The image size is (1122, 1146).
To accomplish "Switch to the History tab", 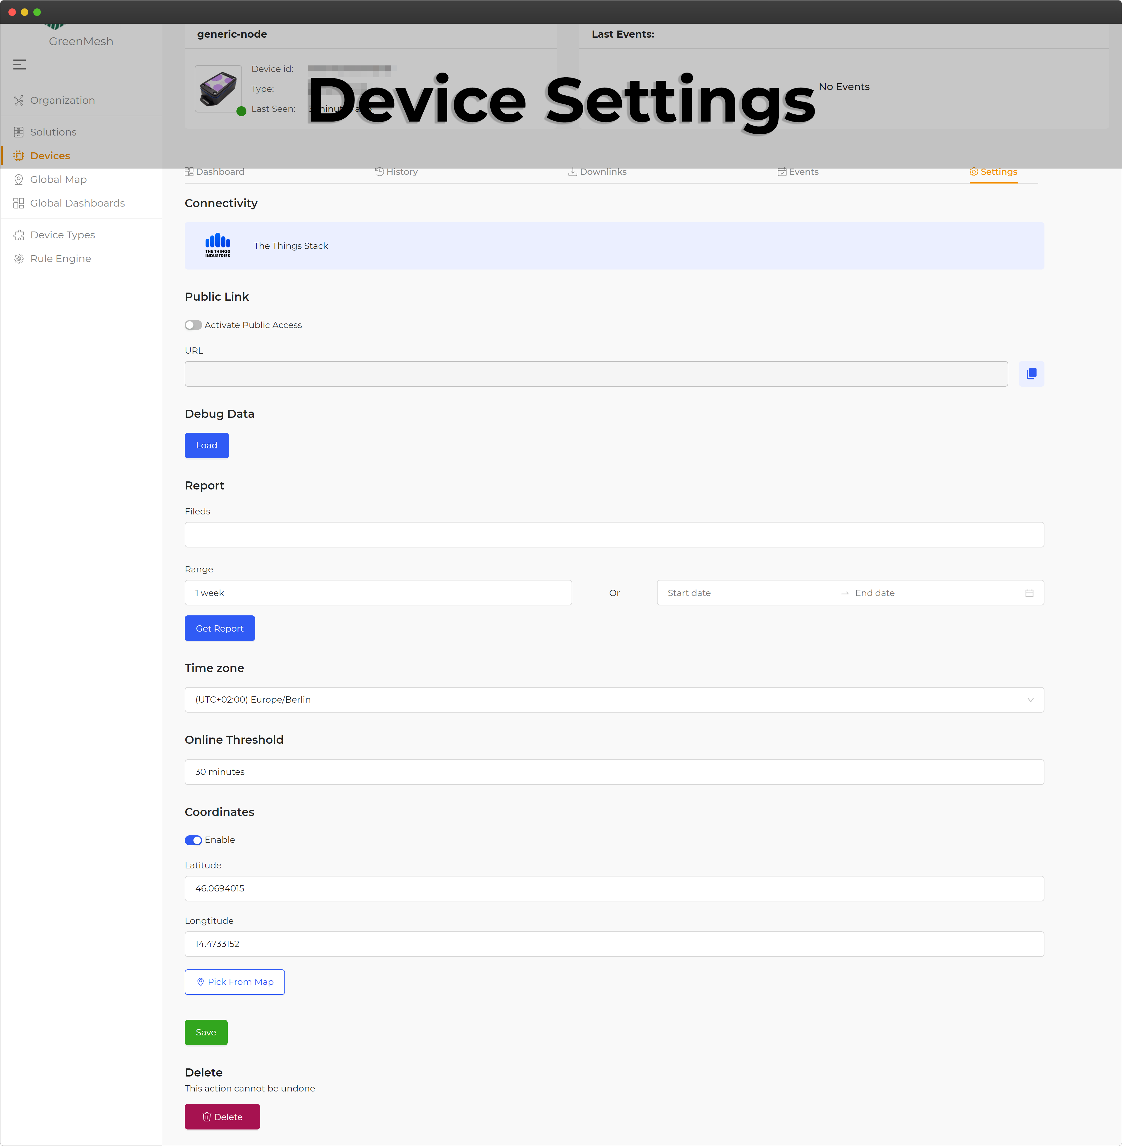I will [397, 172].
